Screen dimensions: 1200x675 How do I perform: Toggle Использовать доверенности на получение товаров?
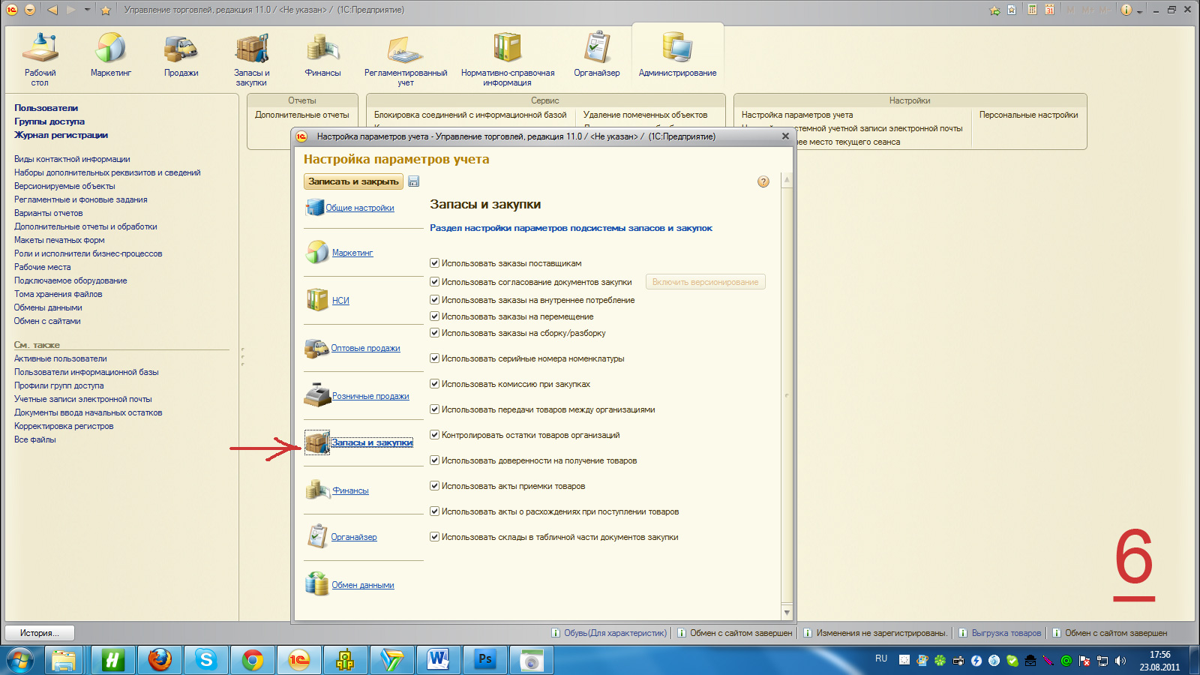[x=434, y=460]
